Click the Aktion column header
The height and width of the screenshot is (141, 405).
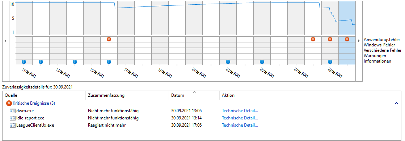[x=240, y=95]
